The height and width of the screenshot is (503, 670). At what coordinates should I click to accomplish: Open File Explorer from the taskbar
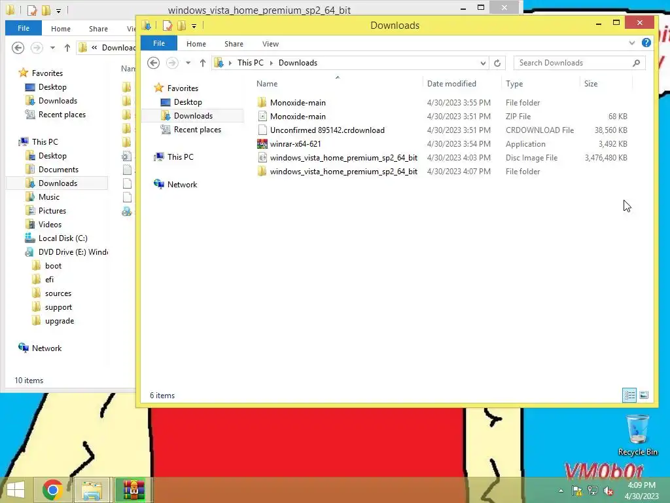92,490
